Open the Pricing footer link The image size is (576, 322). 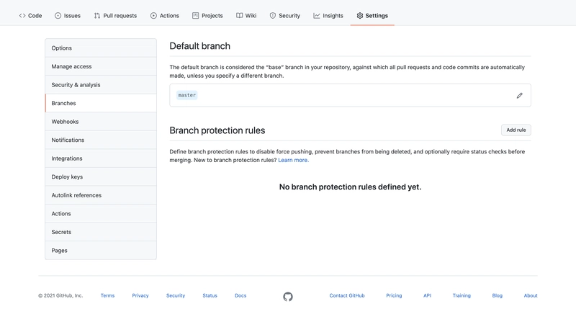click(394, 295)
